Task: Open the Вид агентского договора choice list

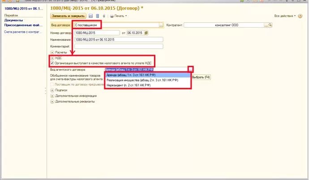Action: (x=191, y=69)
